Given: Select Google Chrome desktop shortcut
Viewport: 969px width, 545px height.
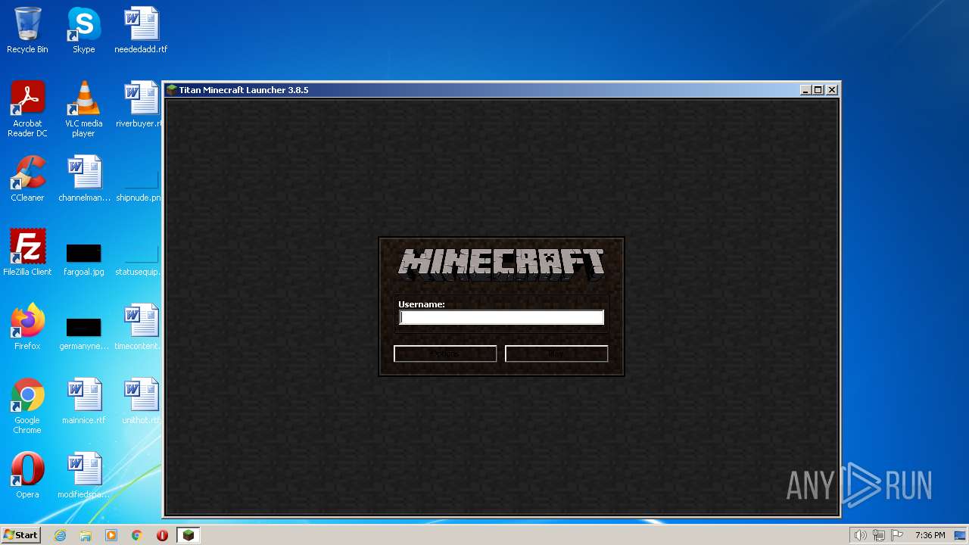Looking at the screenshot, I should click(x=27, y=406).
